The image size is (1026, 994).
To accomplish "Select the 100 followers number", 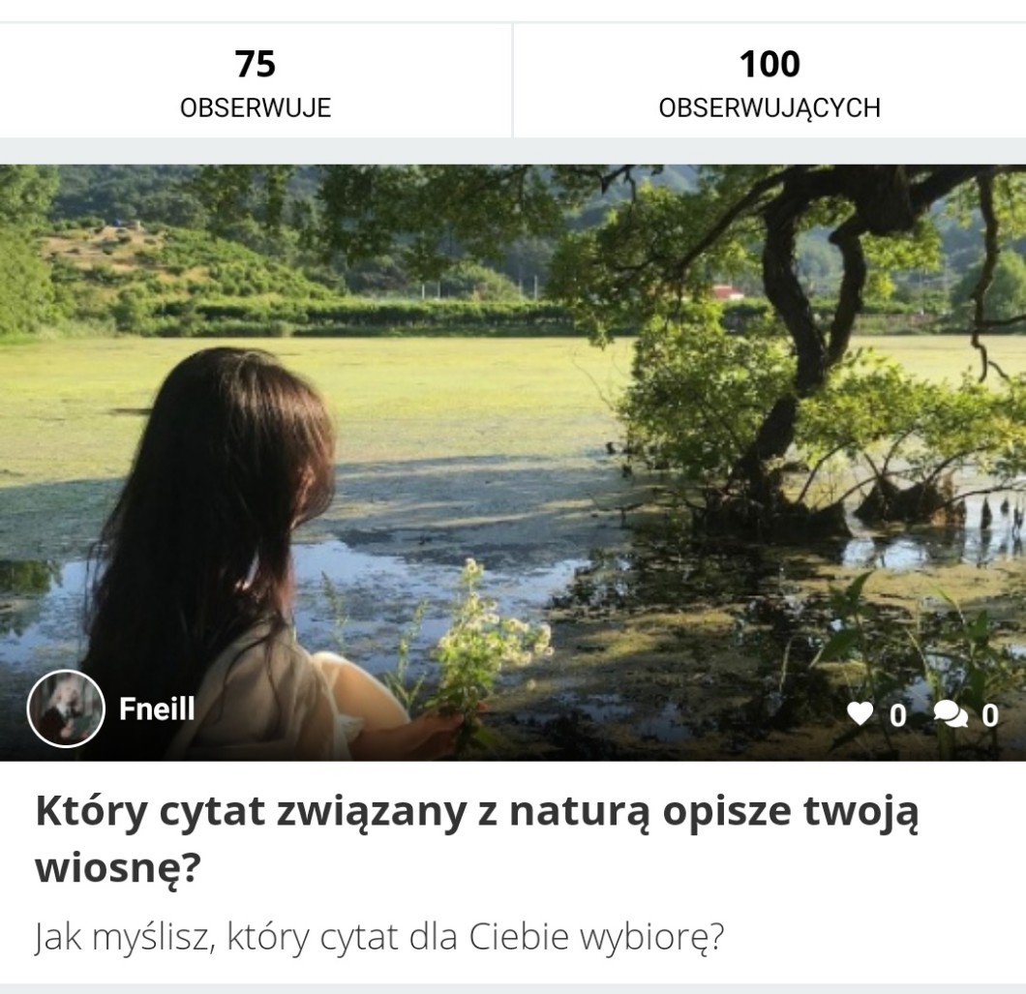I will click(x=769, y=64).
